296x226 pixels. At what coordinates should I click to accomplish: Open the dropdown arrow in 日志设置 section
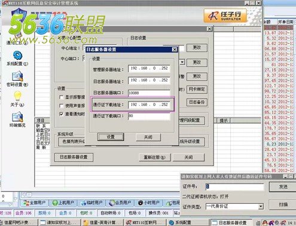[x=182, y=62]
